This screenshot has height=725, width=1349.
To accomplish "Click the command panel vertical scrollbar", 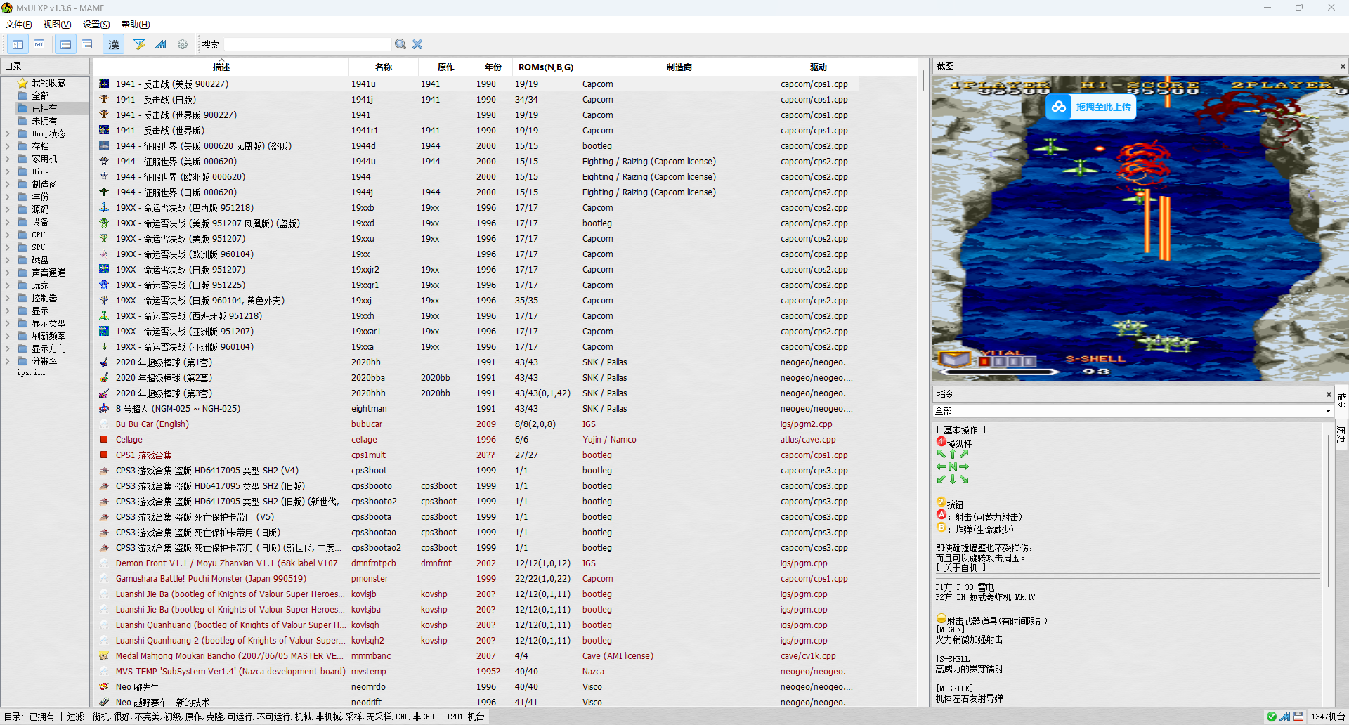I will (x=1328, y=509).
